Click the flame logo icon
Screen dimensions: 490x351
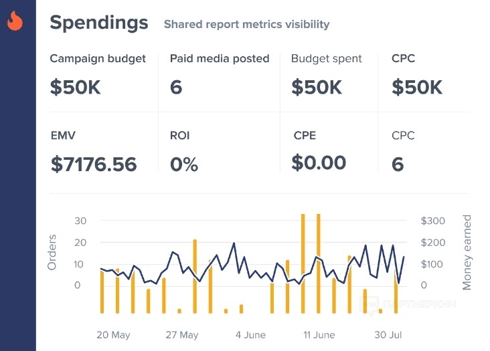(x=15, y=23)
